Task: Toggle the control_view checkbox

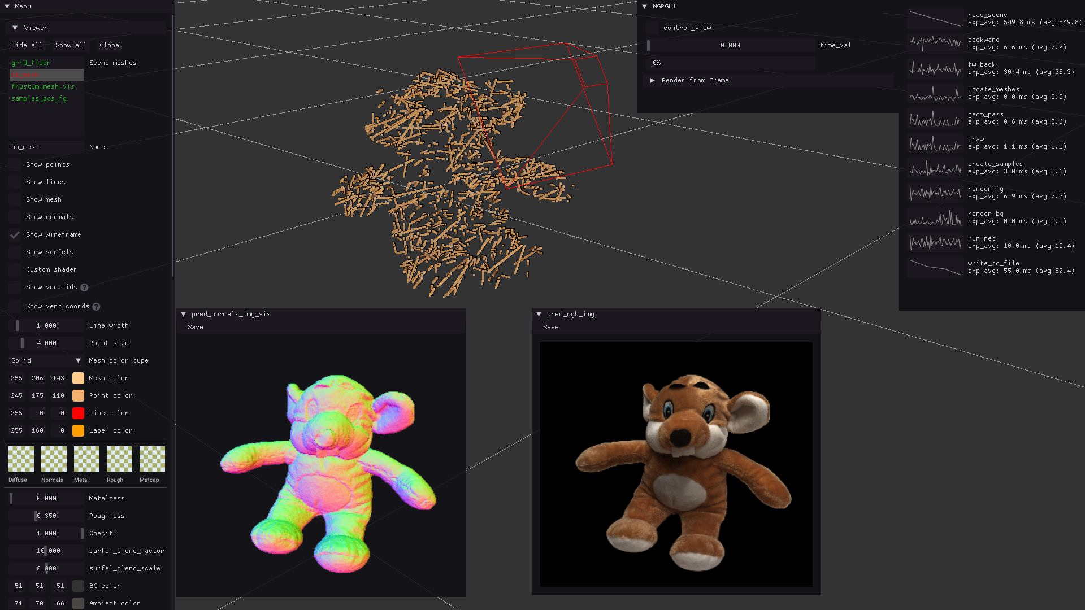Action: [652, 28]
